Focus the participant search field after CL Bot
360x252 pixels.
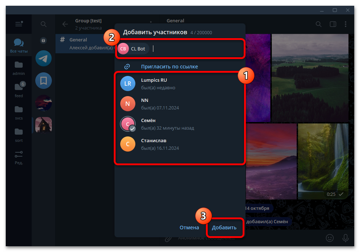coord(197,49)
